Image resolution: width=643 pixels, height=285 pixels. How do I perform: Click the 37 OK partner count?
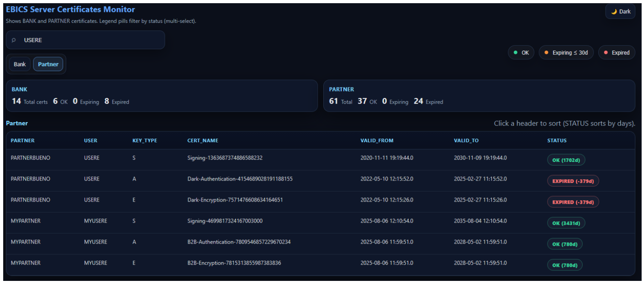(x=367, y=101)
